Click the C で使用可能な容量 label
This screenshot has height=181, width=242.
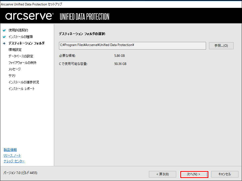click(x=73, y=64)
